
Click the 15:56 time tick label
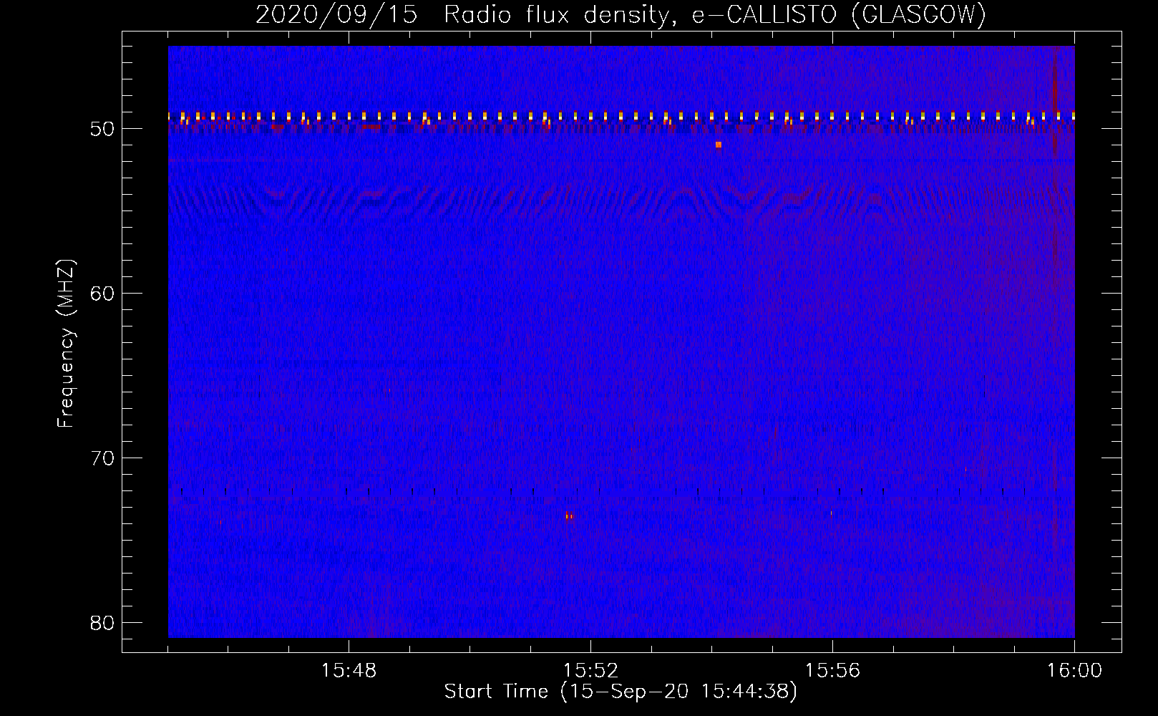click(832, 671)
